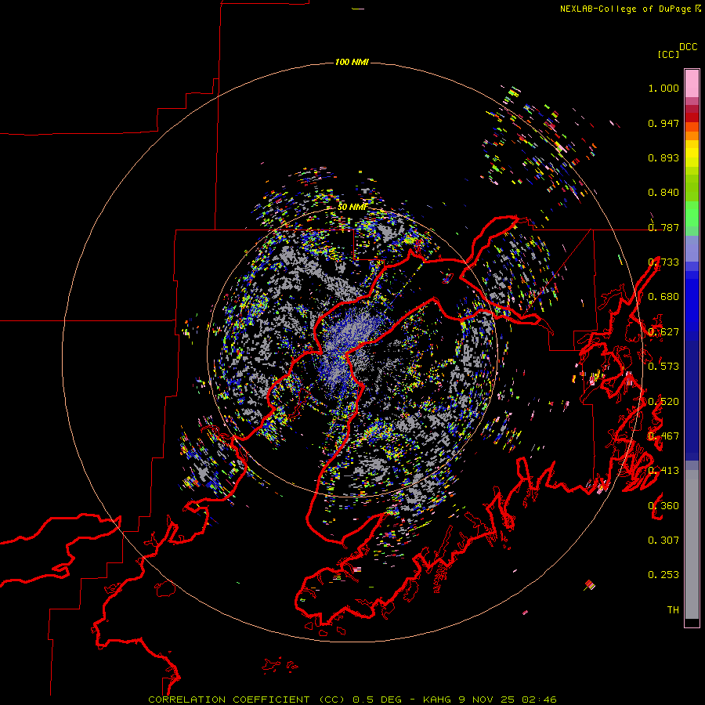Pick the pink segment of the color scale
Screen dimensions: 705x705
coord(692,83)
